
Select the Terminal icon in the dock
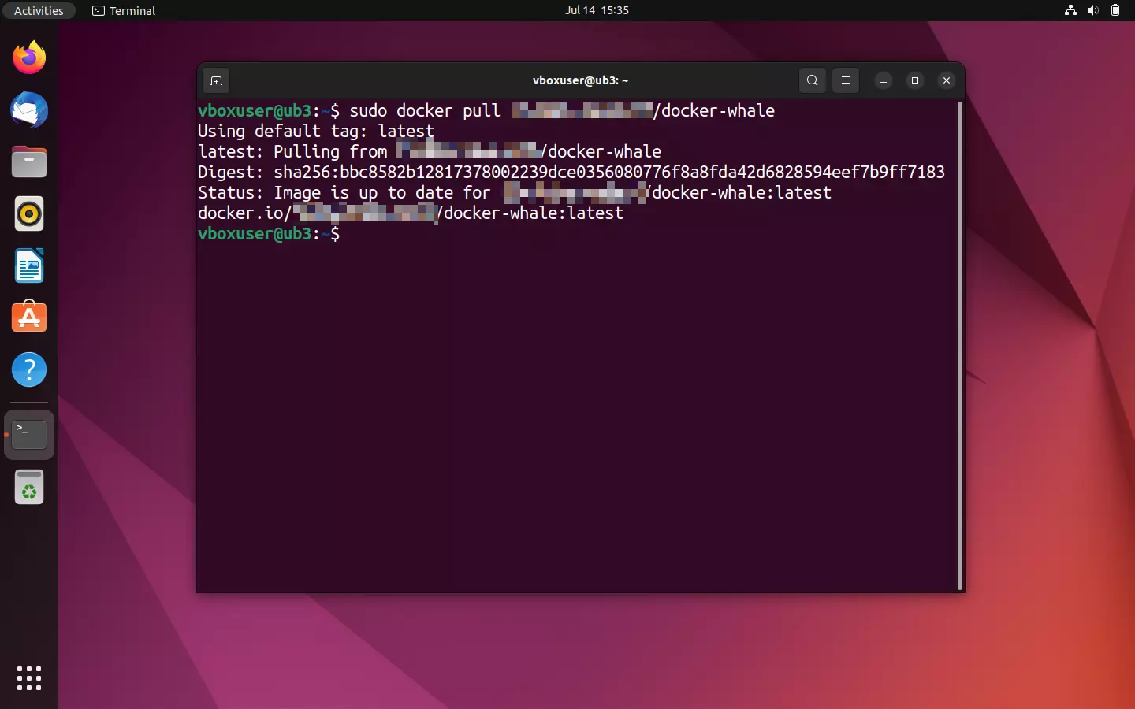(x=28, y=434)
